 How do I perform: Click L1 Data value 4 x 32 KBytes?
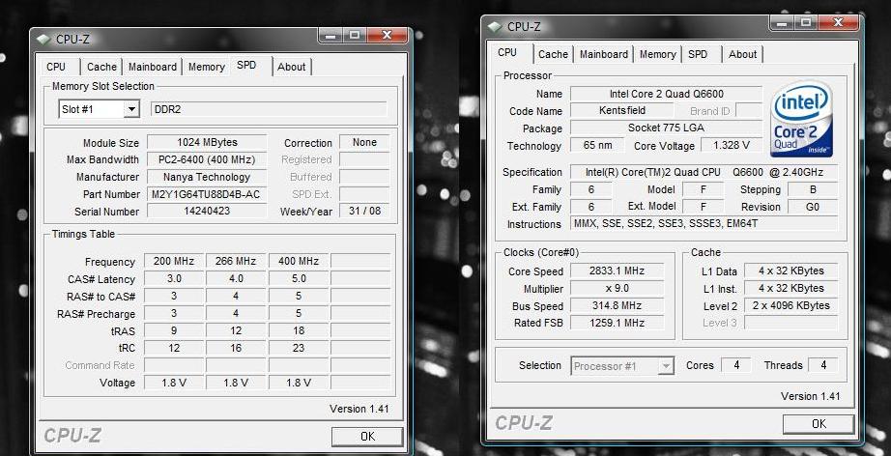point(791,271)
